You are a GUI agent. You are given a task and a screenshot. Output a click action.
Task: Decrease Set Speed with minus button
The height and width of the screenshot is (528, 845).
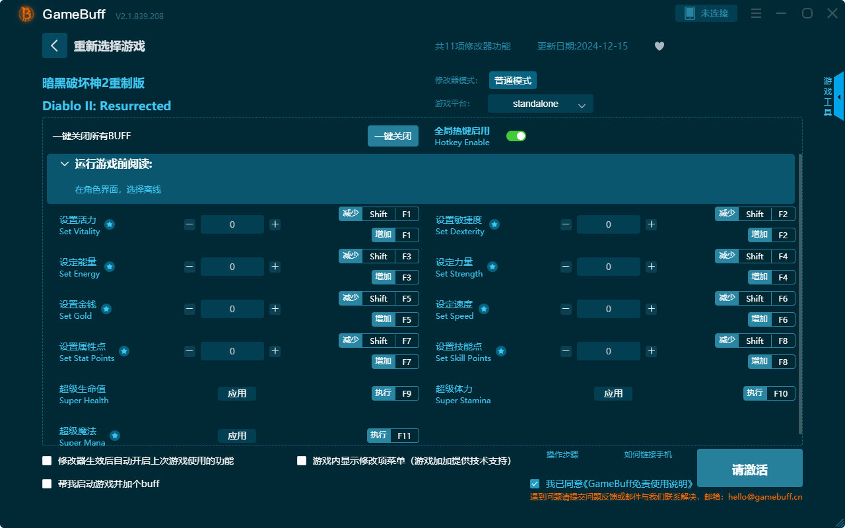click(566, 309)
